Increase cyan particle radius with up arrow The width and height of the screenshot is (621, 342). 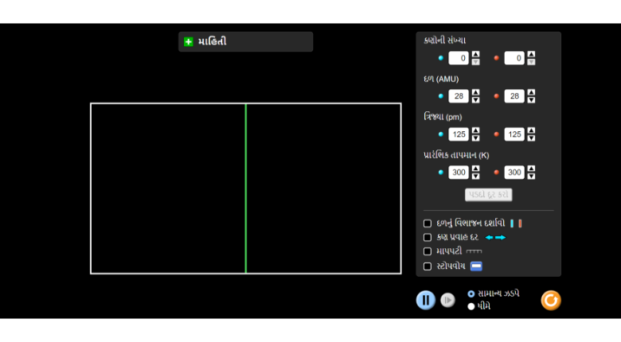pos(475,130)
